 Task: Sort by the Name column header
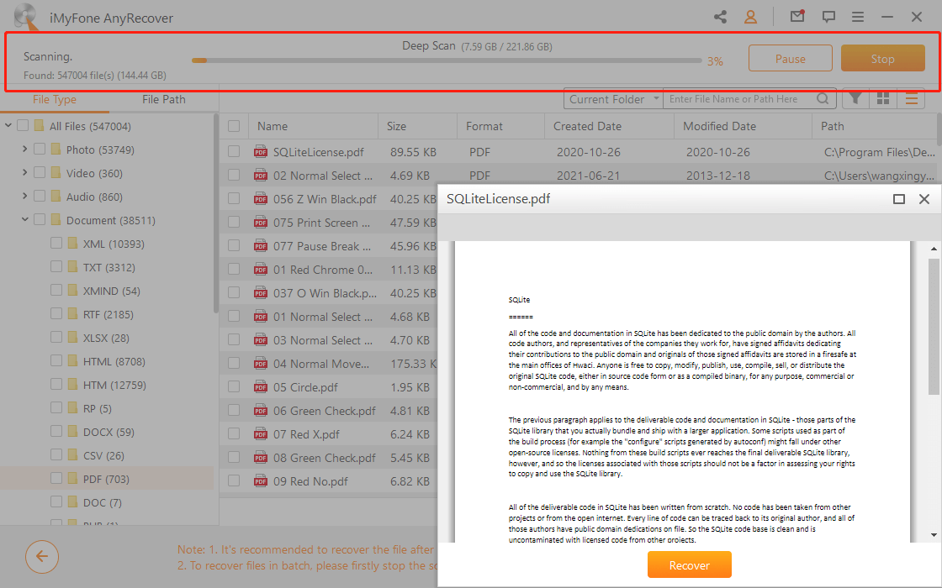273,126
